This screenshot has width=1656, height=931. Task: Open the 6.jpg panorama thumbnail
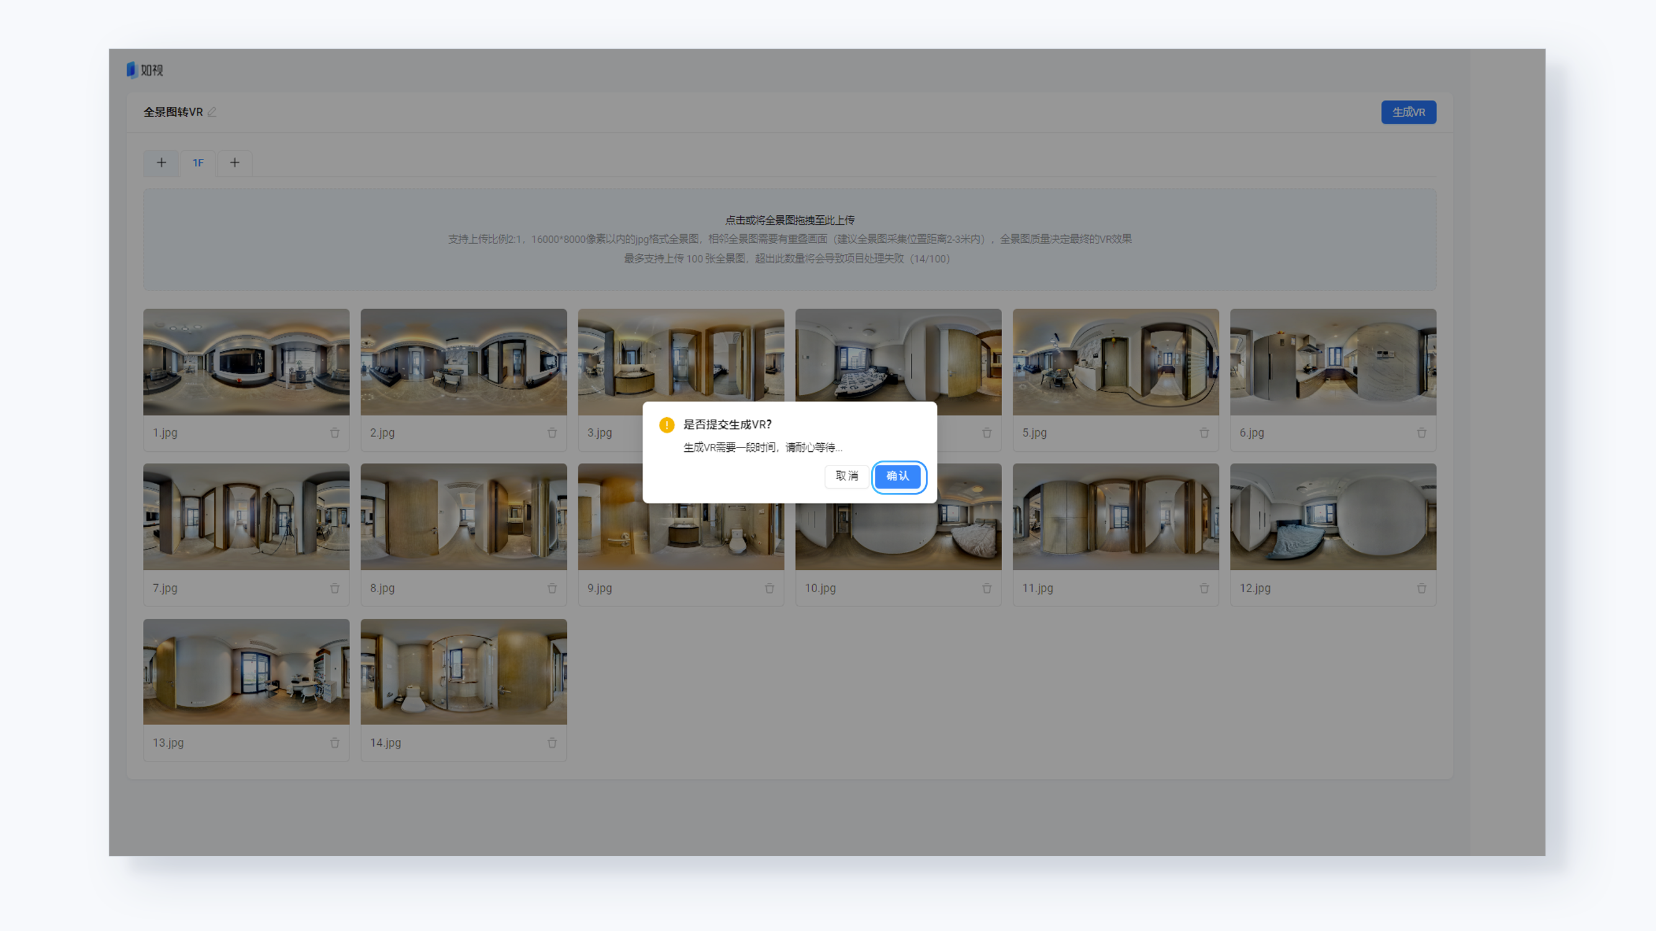tap(1332, 362)
